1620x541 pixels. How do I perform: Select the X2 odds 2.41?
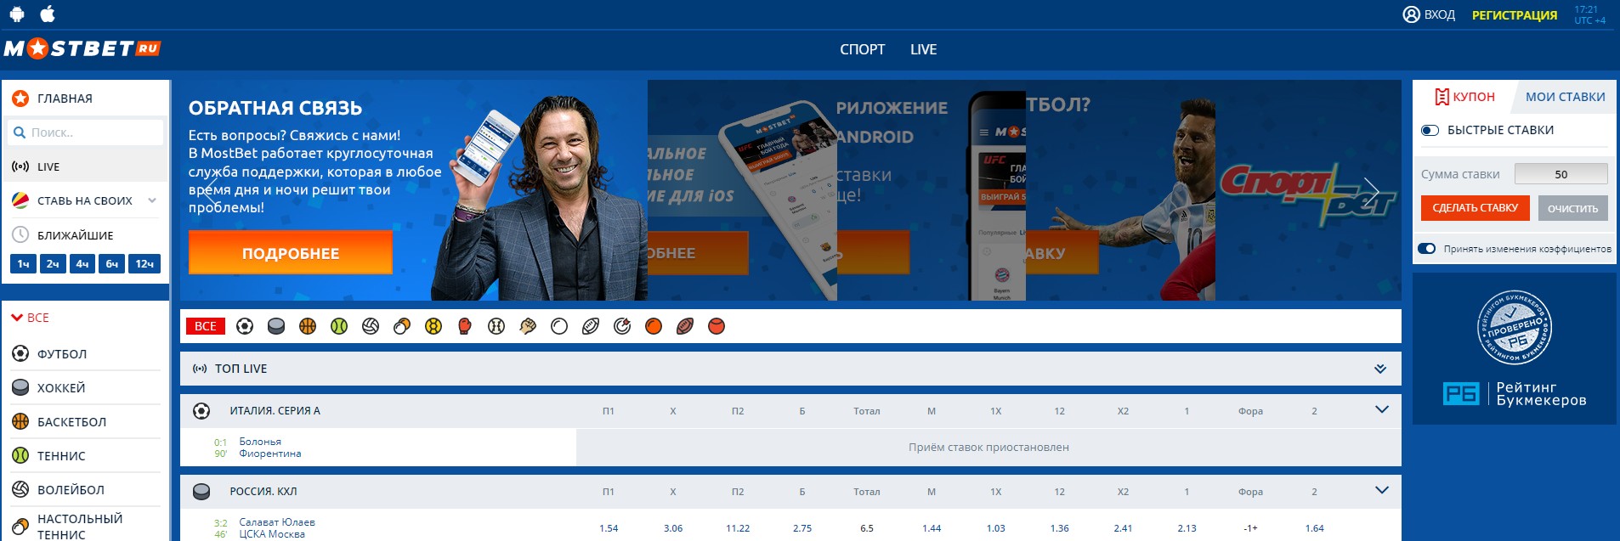point(1123,528)
